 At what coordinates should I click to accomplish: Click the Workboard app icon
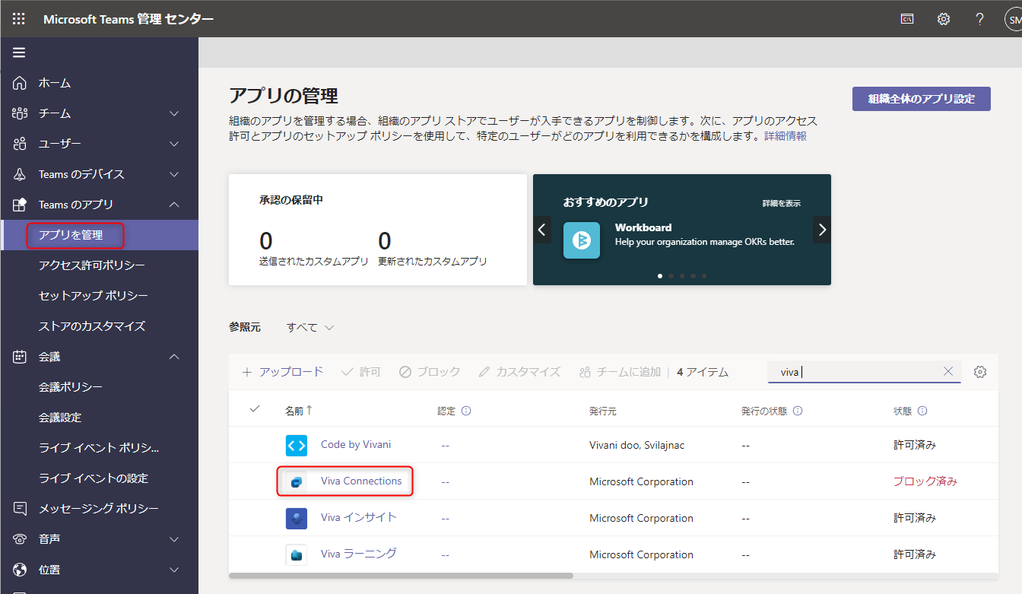click(x=582, y=240)
